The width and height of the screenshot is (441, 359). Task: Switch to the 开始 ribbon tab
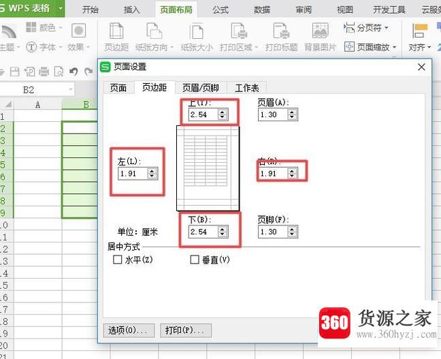pyautogui.click(x=91, y=10)
